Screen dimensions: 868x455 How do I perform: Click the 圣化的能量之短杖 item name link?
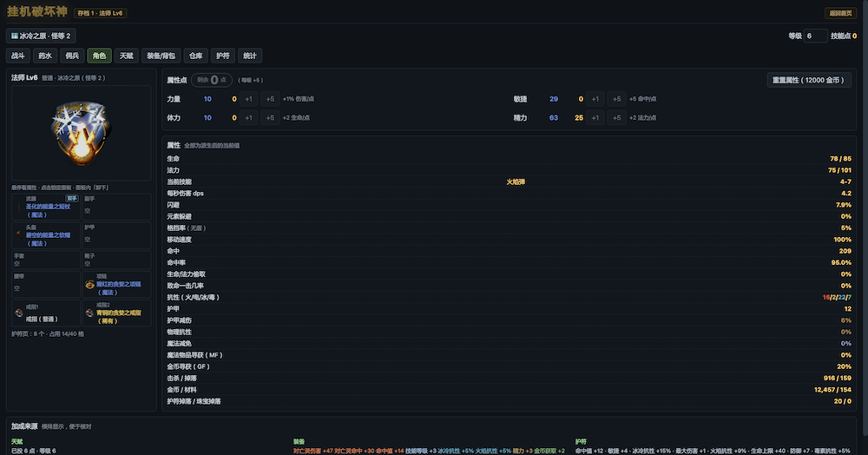48,210
